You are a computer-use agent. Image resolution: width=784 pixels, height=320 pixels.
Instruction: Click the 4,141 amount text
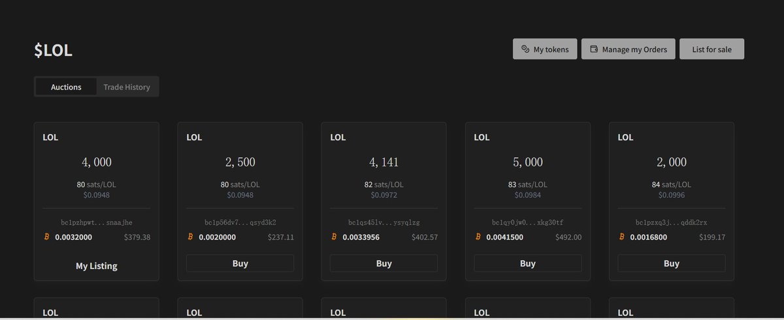(384, 162)
